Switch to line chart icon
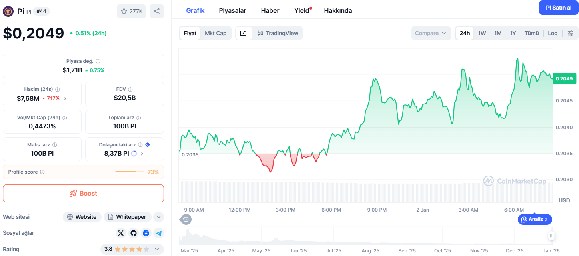Screen dimensions: 579x256 tap(244, 33)
